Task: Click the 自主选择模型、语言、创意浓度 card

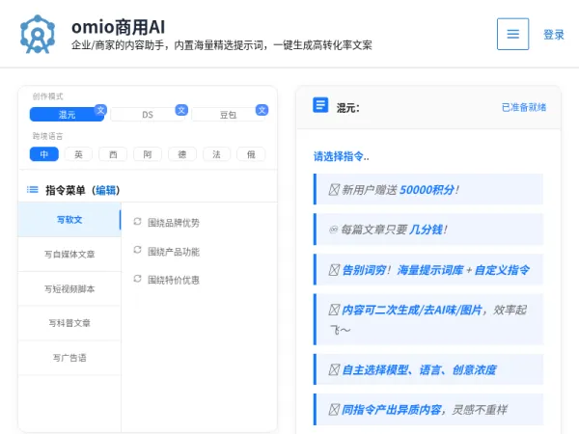Action: pos(428,369)
